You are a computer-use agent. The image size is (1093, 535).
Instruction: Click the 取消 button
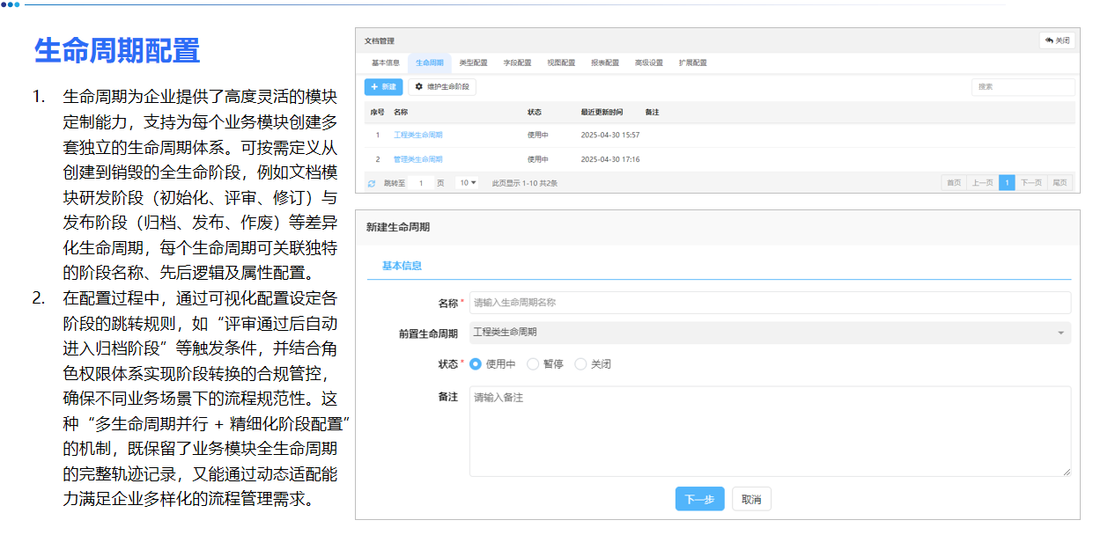(750, 498)
